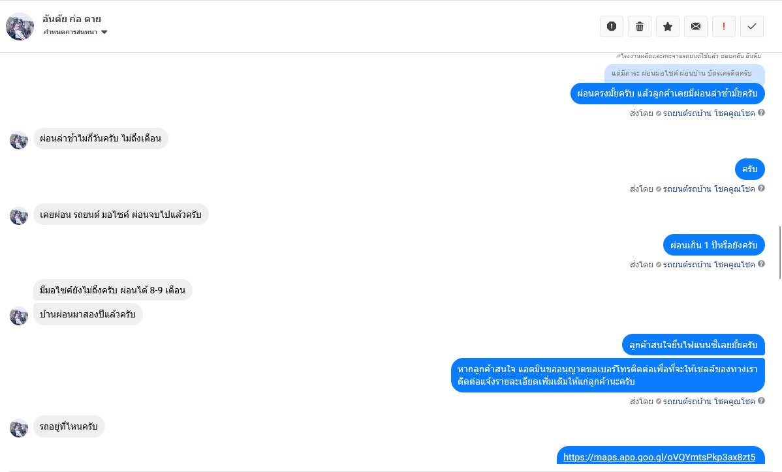Screen dimensions: 782x472
Task: Click the avatar beside รถอยู่ที่ไหนครับ
Action: pos(19,428)
